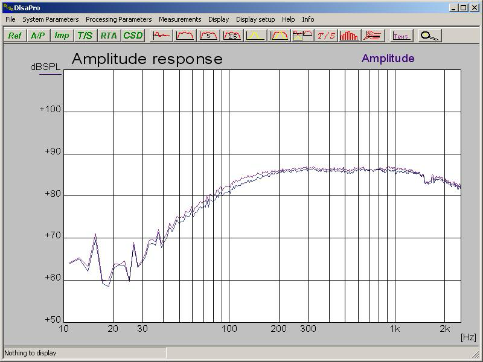483x362 pixels.
Task: Show the single red frequency response curve icon
Action: tap(185, 36)
